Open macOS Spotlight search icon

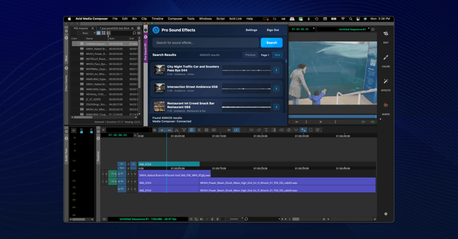(x=350, y=19)
